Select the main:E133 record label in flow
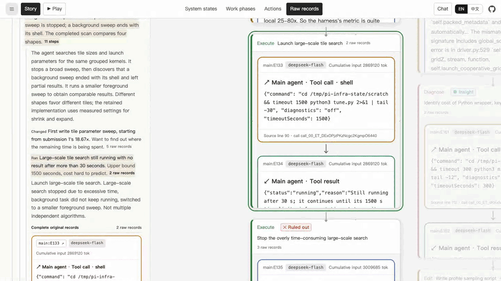This screenshot has width=501, height=281. (x=273, y=65)
